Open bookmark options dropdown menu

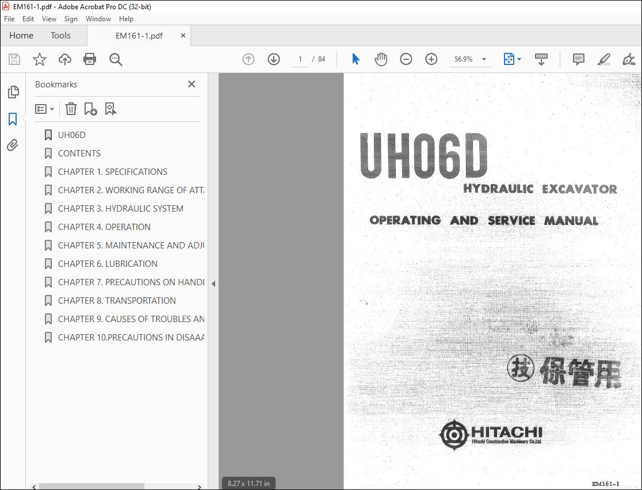tap(45, 109)
